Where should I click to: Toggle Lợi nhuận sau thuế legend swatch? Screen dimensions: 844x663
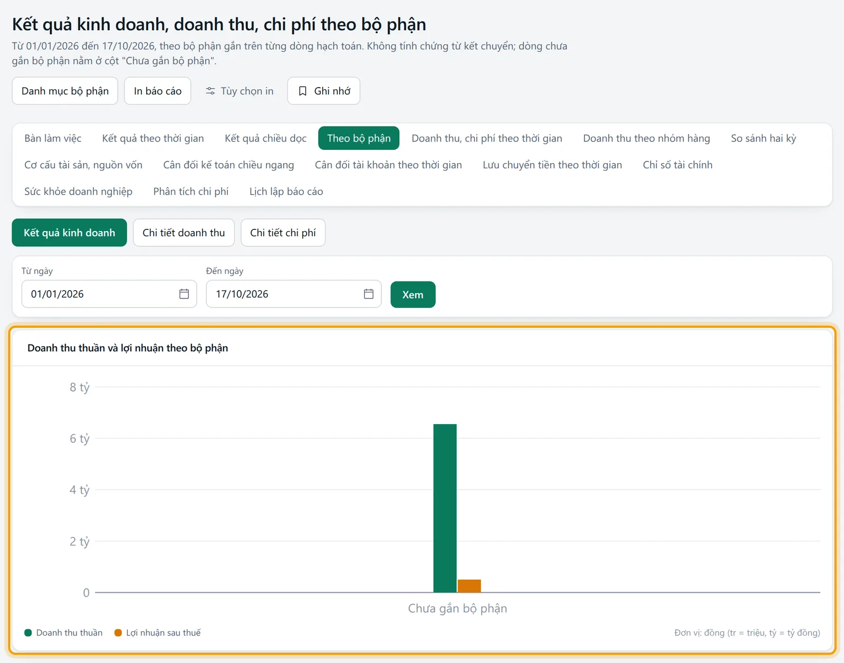(x=118, y=632)
